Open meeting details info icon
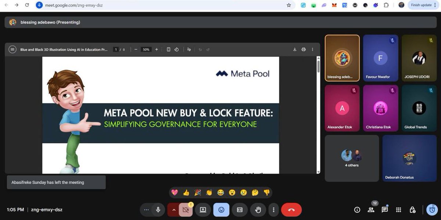This screenshot has width=441, height=220. (357, 210)
